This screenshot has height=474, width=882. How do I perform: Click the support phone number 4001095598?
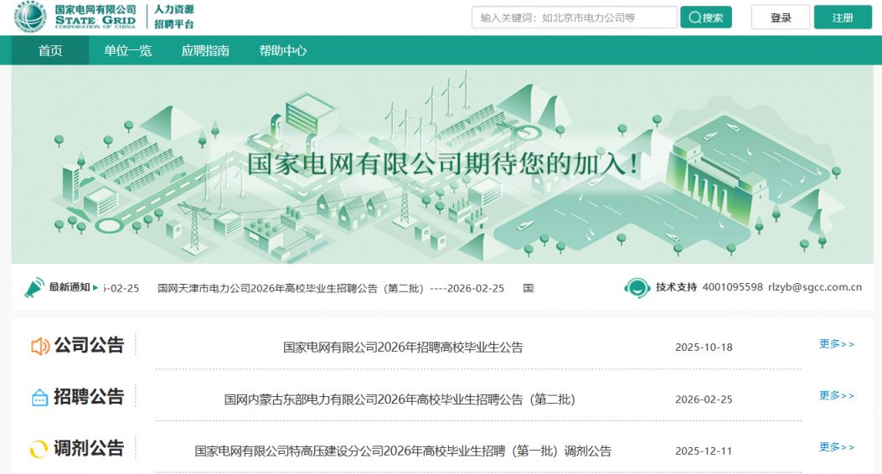point(732,287)
